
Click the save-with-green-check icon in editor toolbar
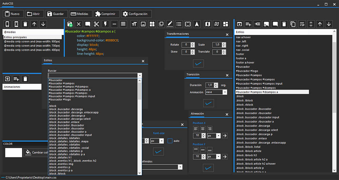(69, 24)
